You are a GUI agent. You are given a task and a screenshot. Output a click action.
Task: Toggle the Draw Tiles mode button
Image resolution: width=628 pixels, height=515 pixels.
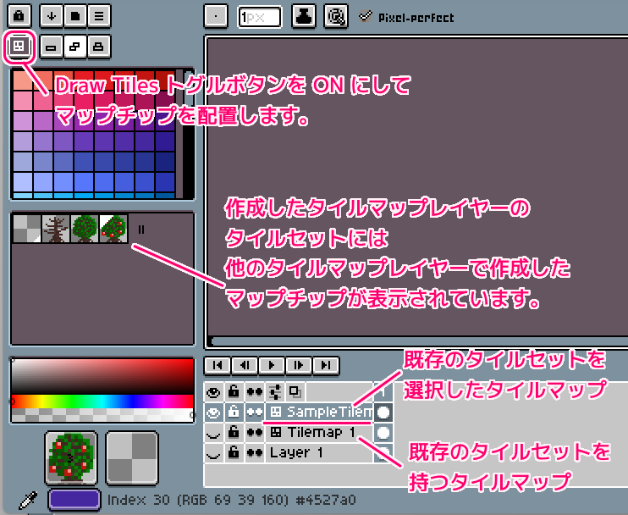19,47
